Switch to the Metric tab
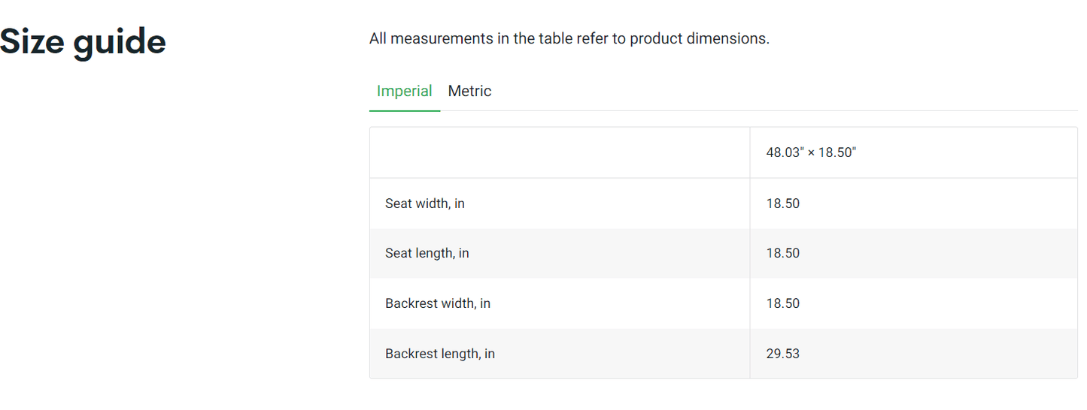The height and width of the screenshot is (410, 1087). (469, 92)
